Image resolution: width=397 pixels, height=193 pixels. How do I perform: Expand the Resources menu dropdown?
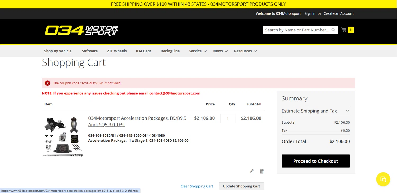[x=245, y=51]
